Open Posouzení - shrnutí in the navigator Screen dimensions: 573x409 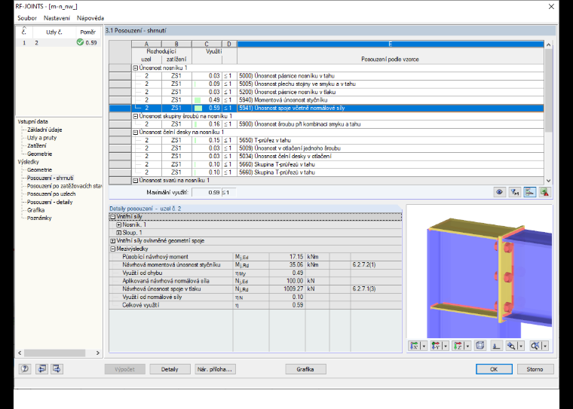tap(50, 178)
